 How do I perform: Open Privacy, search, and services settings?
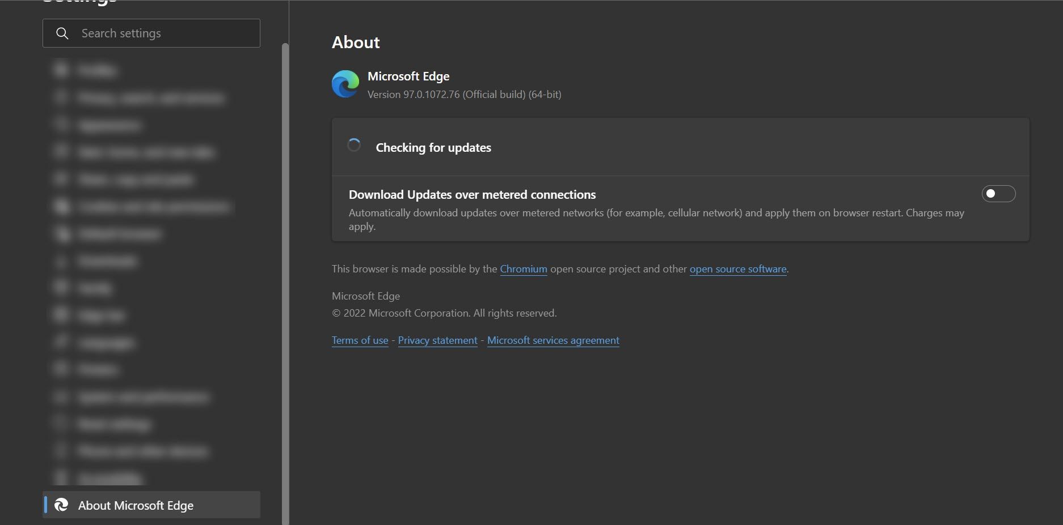point(150,97)
